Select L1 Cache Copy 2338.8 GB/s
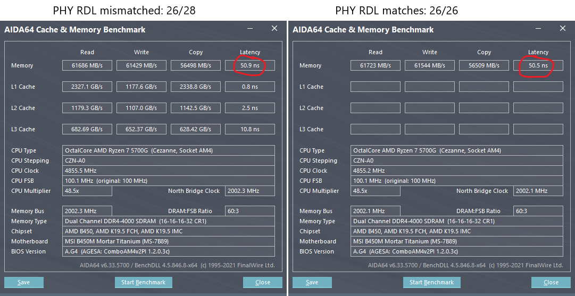 coord(195,87)
